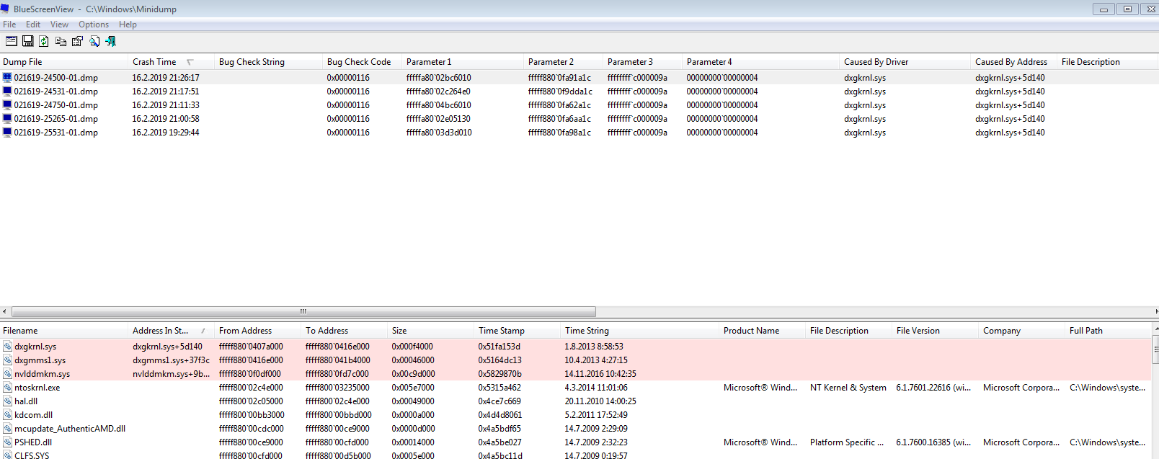Click the icon beside 021619-24531-01.dmp
Image resolution: width=1159 pixels, height=459 pixels.
click(x=7, y=91)
